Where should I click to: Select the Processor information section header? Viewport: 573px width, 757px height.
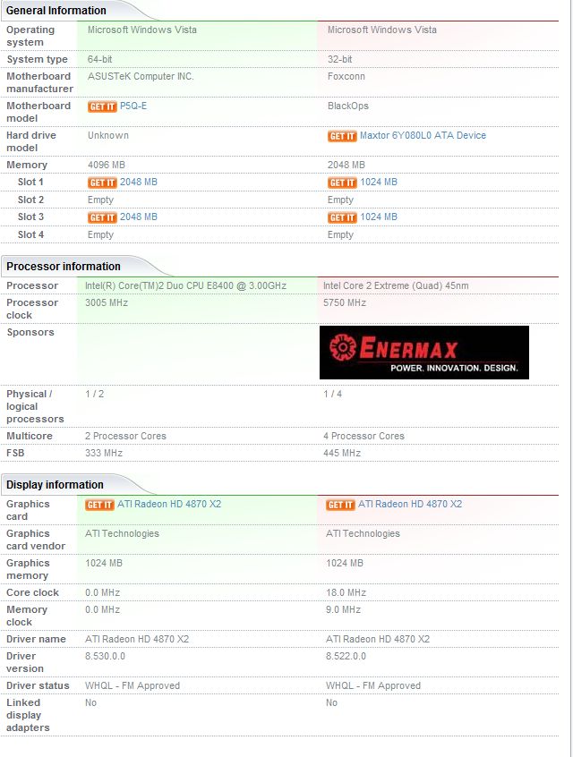[x=64, y=267]
